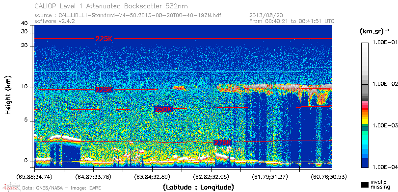This screenshot has height=192, width=398.
Task: Click the '(61.79;31.27)' x-axis tick label
Action: click(270, 177)
